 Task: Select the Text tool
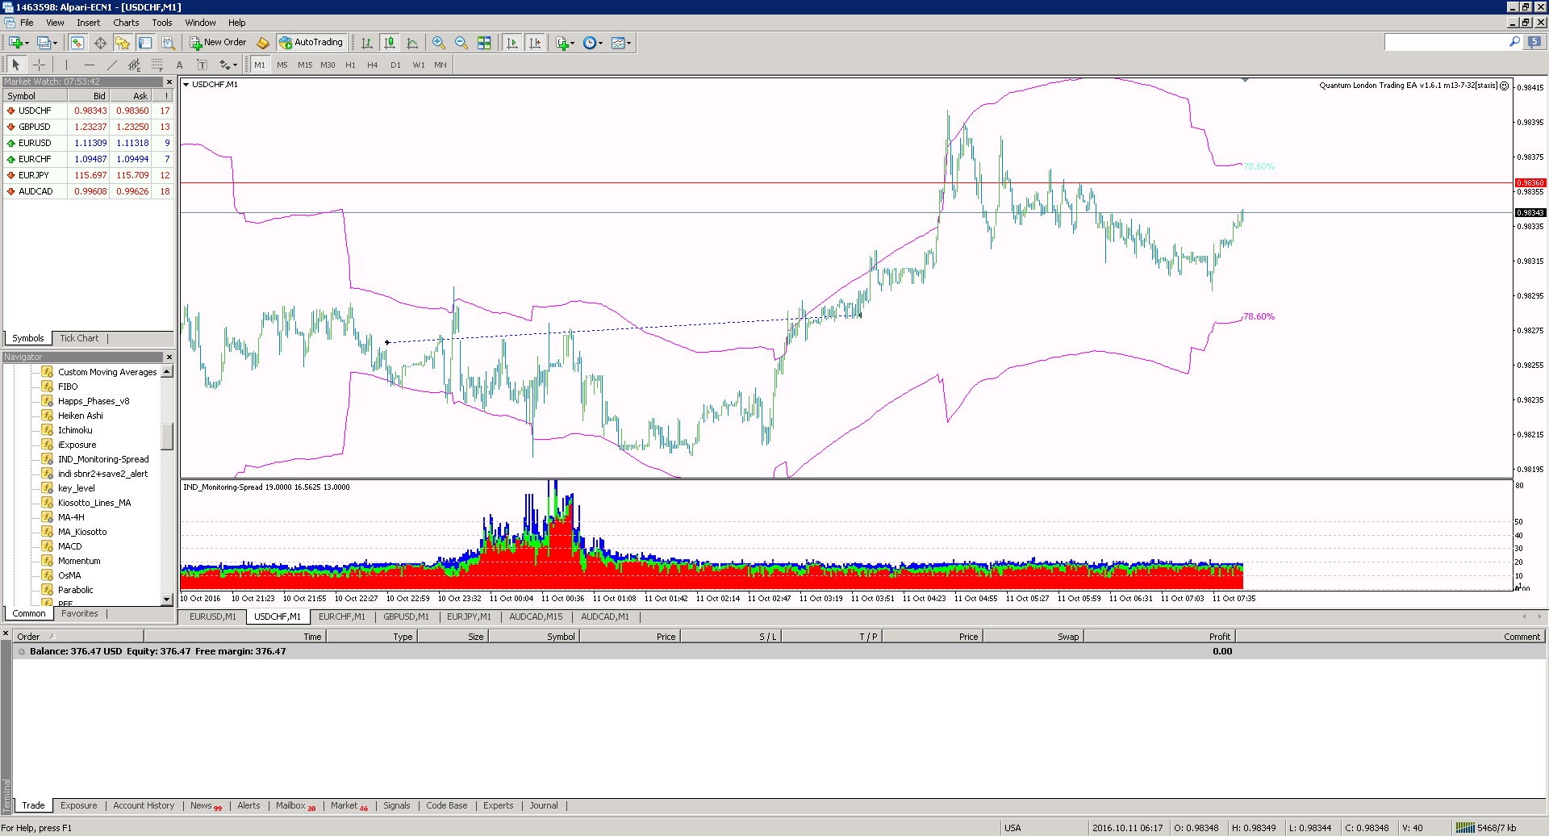[179, 65]
